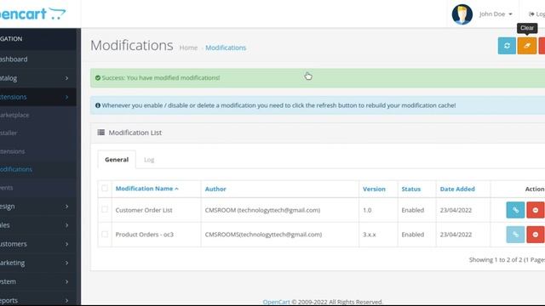Open the OpenCart logo home link
545x306 pixels.
coord(32,14)
